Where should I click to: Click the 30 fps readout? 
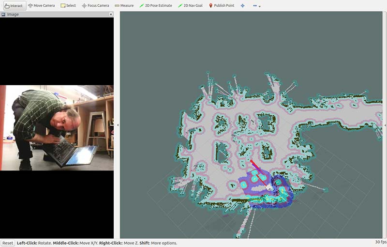click(x=381, y=242)
